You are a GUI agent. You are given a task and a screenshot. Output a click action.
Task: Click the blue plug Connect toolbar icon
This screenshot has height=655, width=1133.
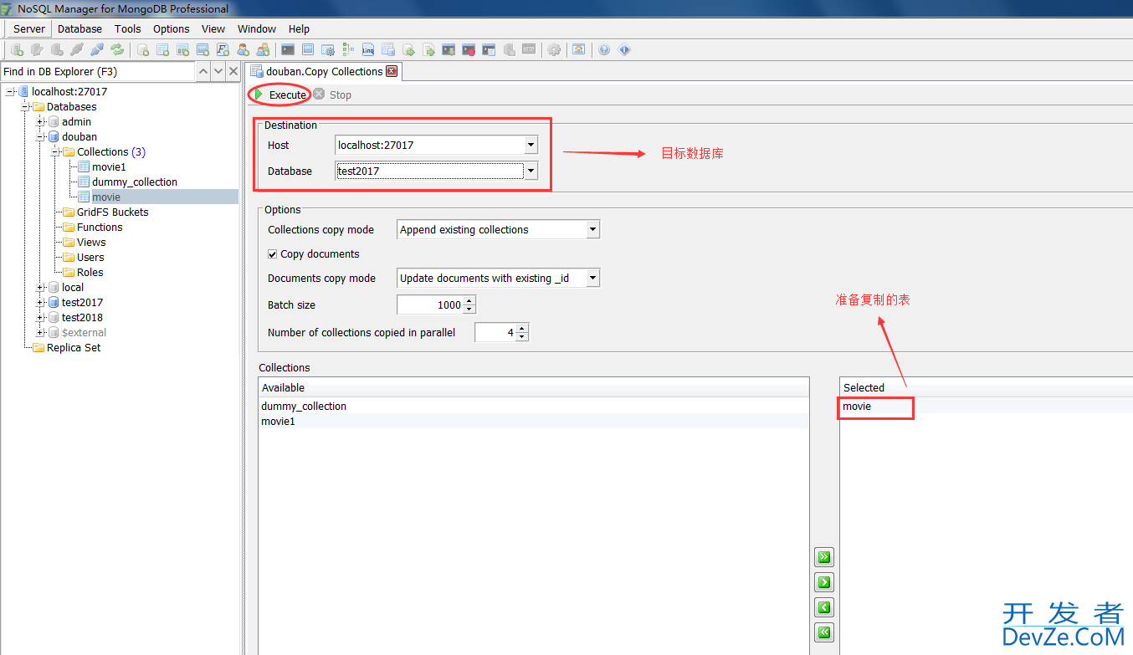(x=97, y=50)
